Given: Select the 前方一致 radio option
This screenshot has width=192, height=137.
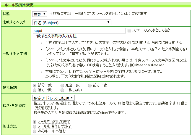Looking at the screenshot, I should coord(90,85).
